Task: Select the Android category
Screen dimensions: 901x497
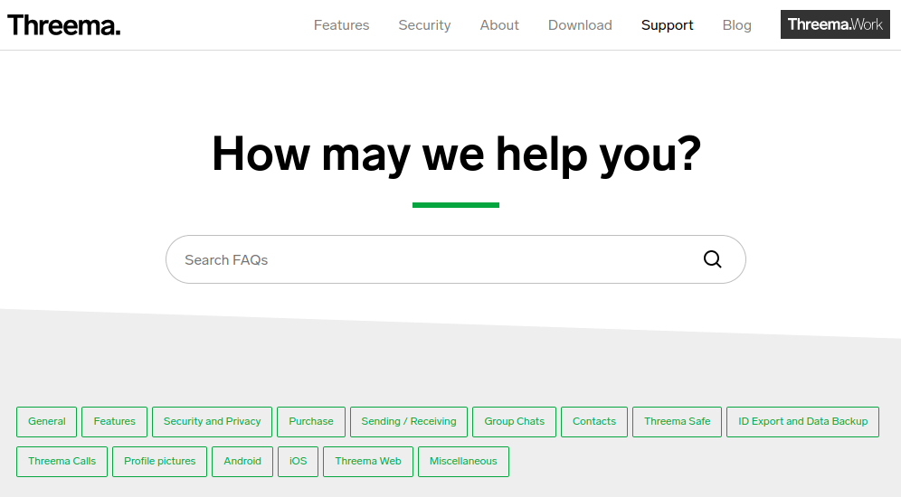Action: pos(242,462)
